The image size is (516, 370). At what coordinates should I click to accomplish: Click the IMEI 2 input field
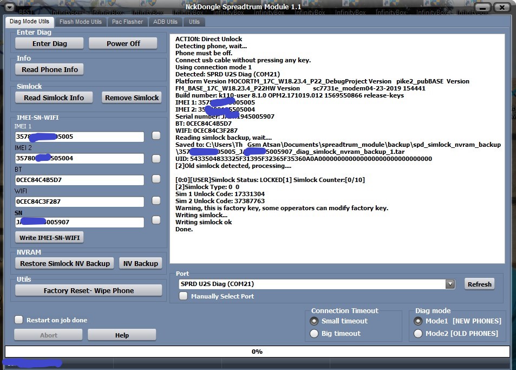pos(79,158)
